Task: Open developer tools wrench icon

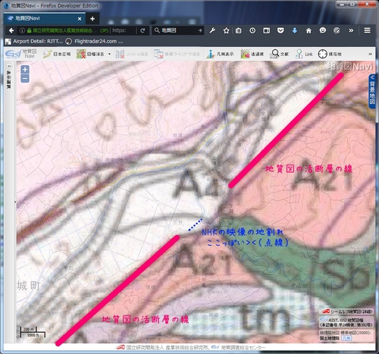Action: pyautogui.click(x=212, y=30)
